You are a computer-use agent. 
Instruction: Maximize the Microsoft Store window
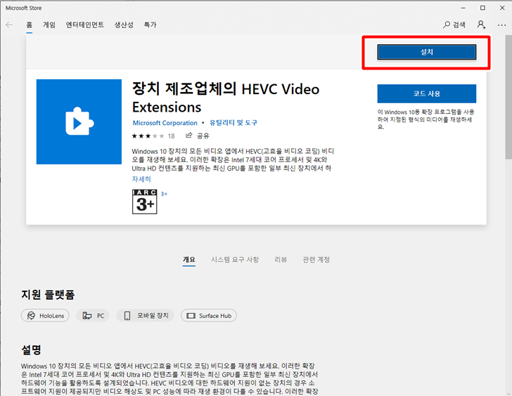click(482, 8)
